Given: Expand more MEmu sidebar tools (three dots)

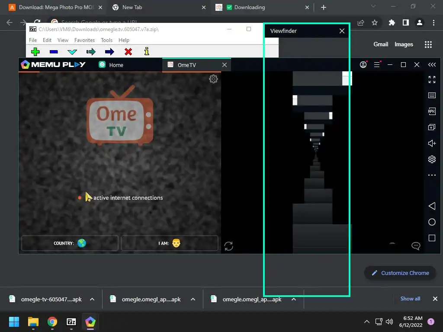Looking at the screenshot, I should 432,175.
